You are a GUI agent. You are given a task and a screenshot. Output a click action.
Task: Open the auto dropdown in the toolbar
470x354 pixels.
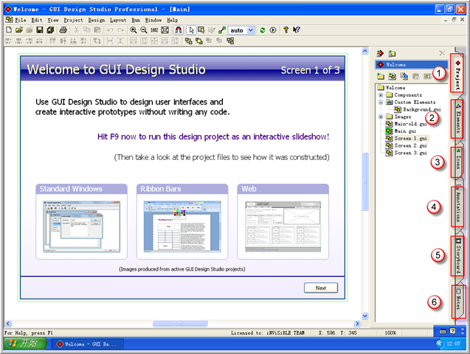[x=251, y=30]
